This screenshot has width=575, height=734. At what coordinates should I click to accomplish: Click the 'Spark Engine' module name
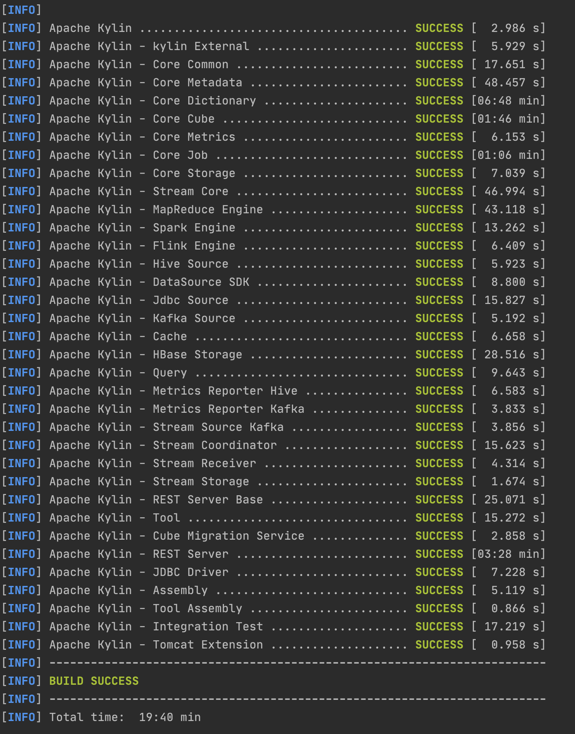pos(194,228)
